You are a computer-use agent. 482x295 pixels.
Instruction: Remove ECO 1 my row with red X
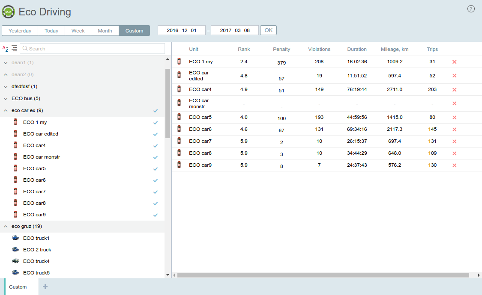pos(455,62)
